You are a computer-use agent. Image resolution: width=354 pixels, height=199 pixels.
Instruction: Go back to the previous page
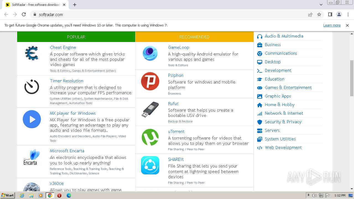pyautogui.click(x=6, y=14)
